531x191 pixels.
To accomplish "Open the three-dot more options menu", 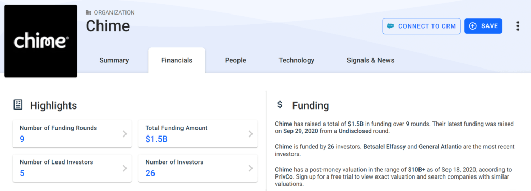I will click(518, 26).
